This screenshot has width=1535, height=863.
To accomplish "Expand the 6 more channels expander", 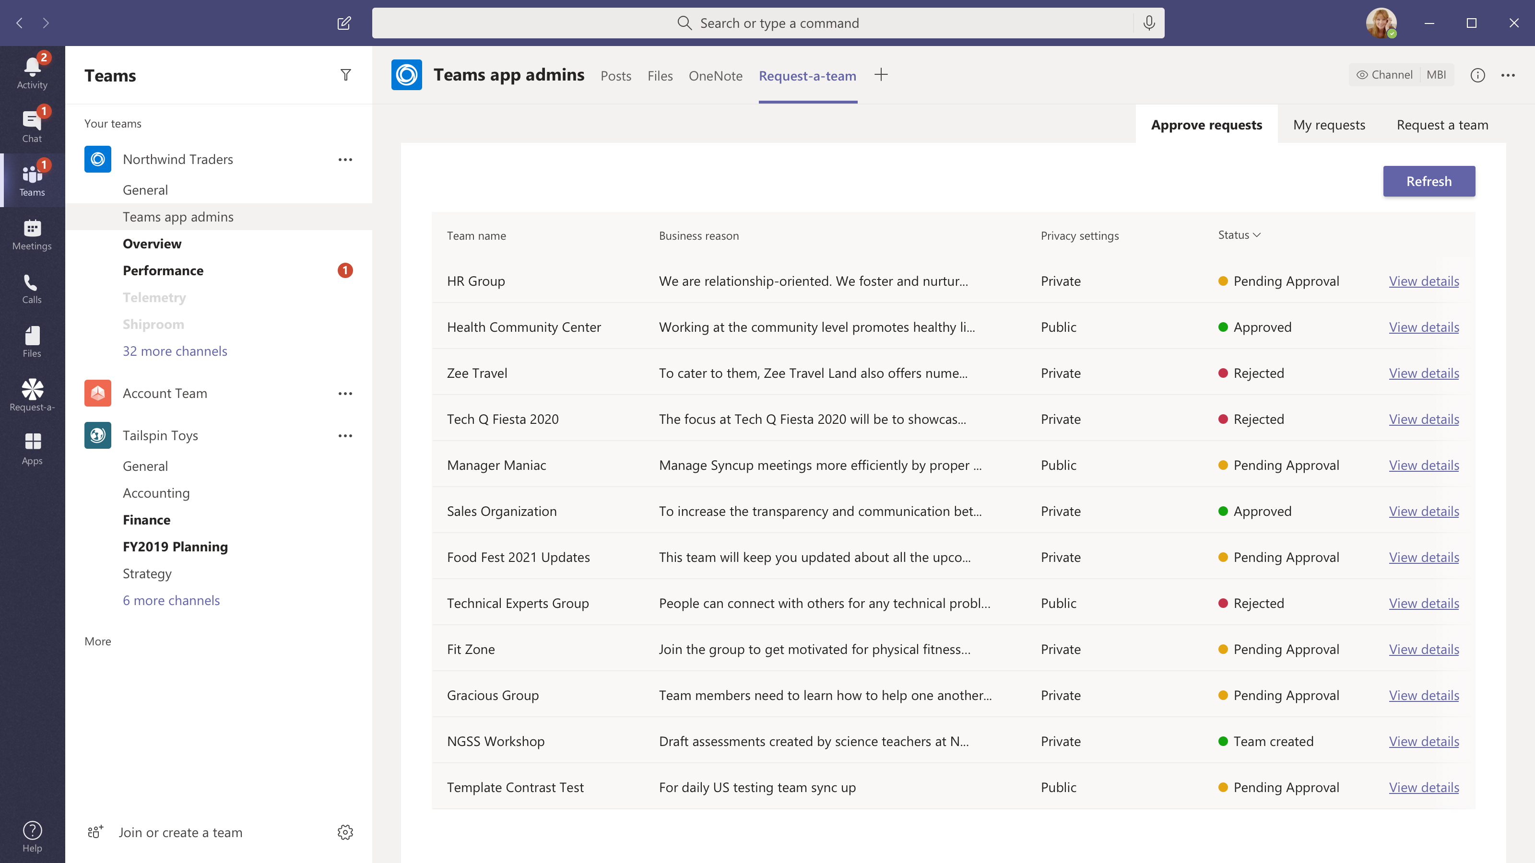I will click(x=171, y=601).
